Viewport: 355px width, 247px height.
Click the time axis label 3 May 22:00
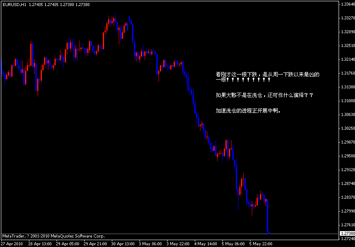pyautogui.click(x=178, y=244)
